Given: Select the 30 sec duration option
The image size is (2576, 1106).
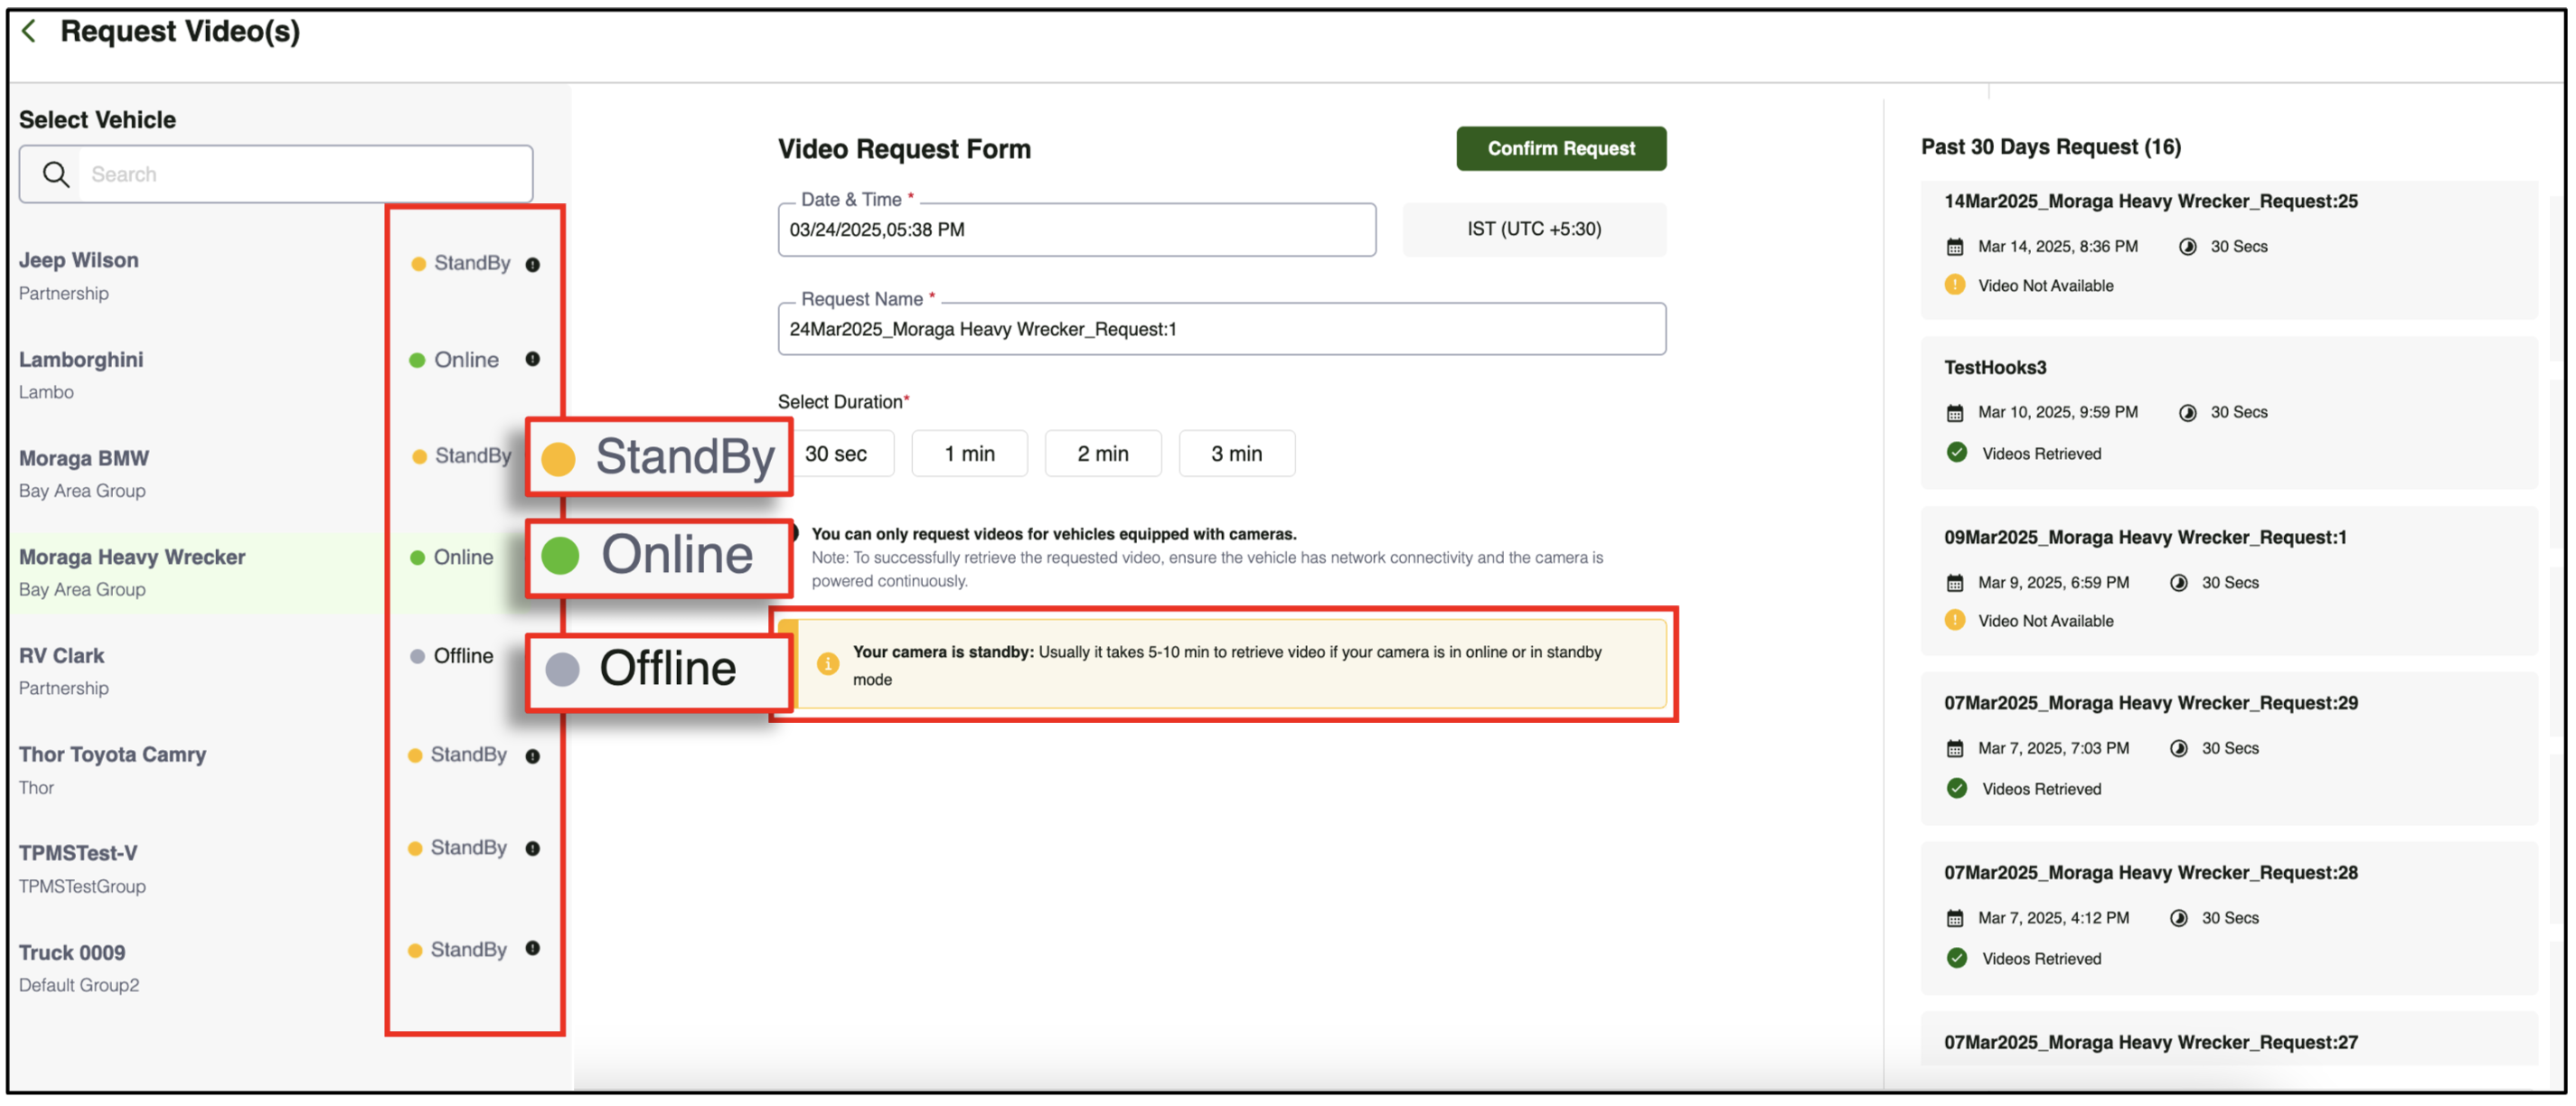Looking at the screenshot, I should point(838,454).
